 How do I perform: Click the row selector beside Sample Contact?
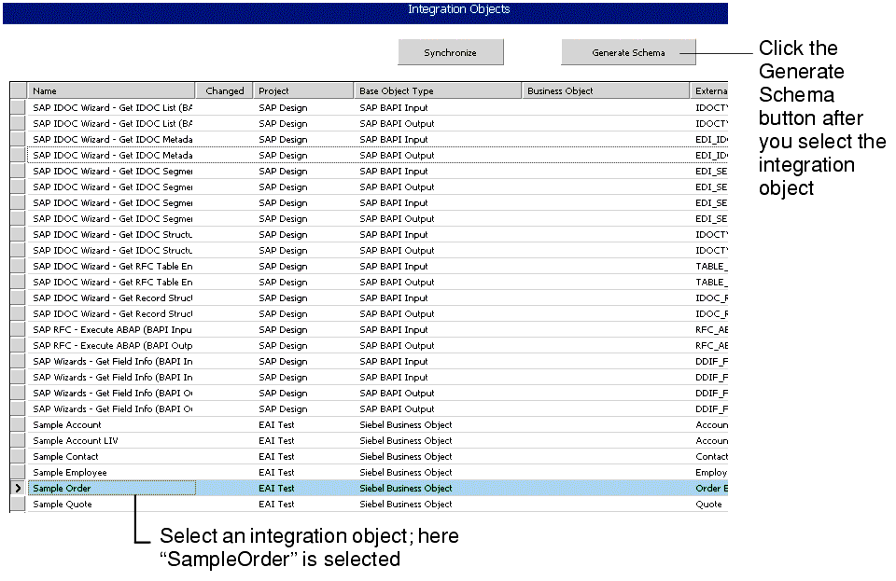[x=19, y=457]
